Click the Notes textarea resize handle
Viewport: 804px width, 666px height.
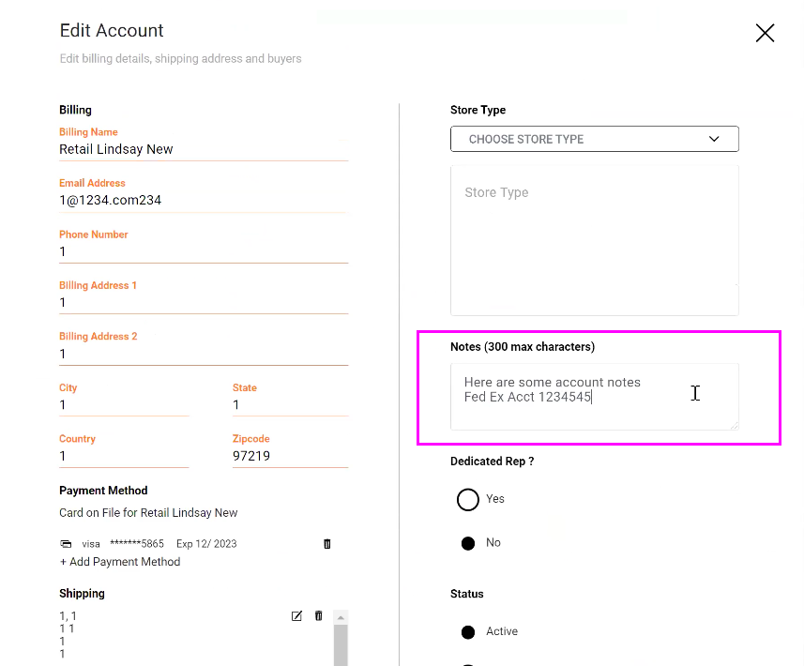(734, 425)
